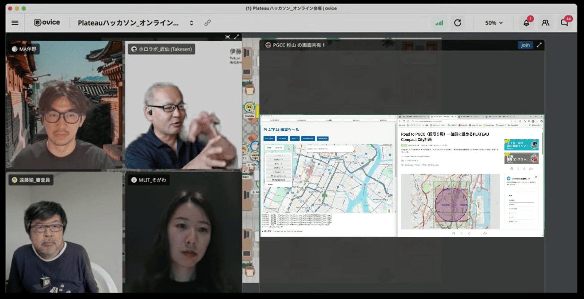This screenshot has width=584, height=299.
Task: Join the PGCC 杉山 screen share
Action: tap(525, 45)
